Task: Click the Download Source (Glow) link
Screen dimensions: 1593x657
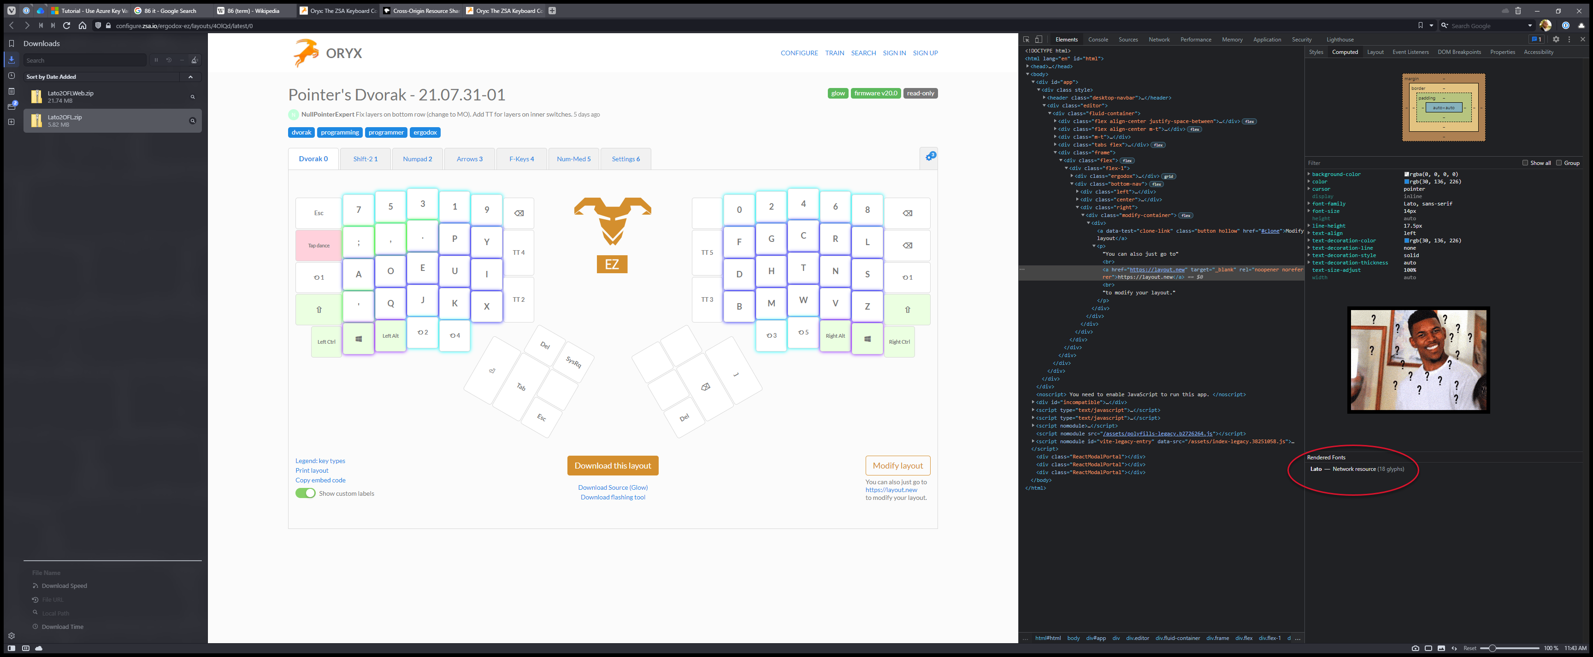Action: [x=612, y=487]
